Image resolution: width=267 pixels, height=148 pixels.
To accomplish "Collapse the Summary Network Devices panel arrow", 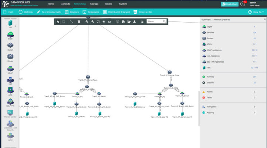I will [x=265, y=19].
